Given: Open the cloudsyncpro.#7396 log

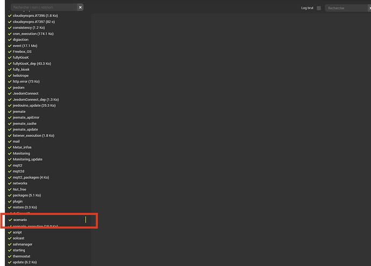Looking at the screenshot, I should 35,16.
